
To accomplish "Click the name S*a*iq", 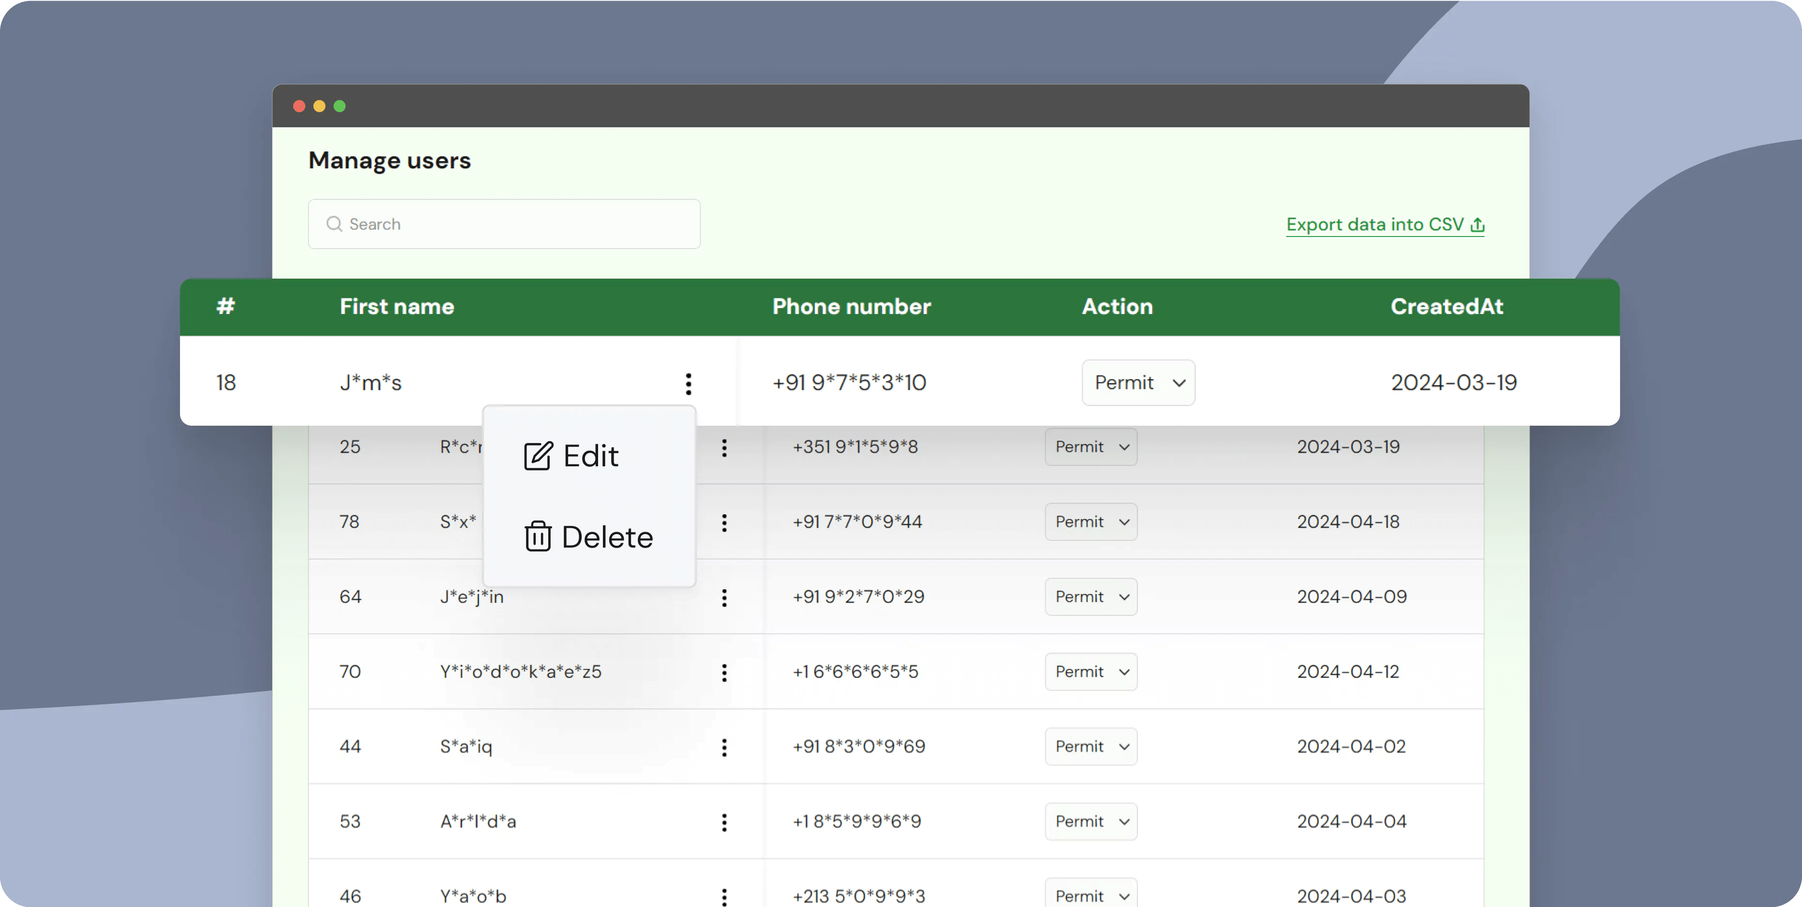I will click(466, 747).
